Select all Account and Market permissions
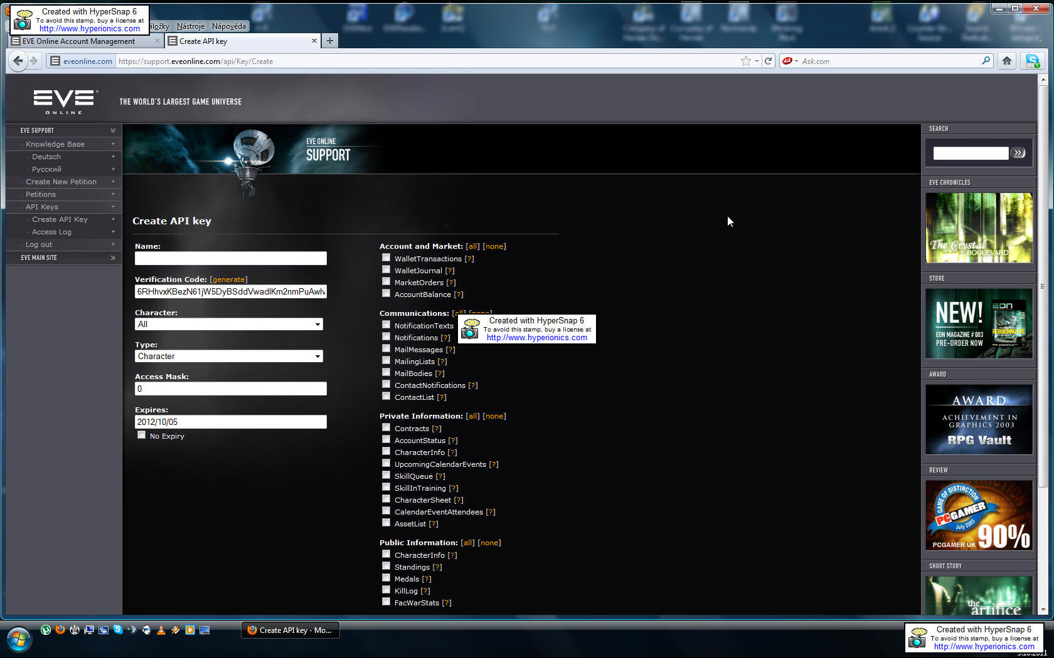Viewport: 1054px width, 658px height. [x=472, y=246]
